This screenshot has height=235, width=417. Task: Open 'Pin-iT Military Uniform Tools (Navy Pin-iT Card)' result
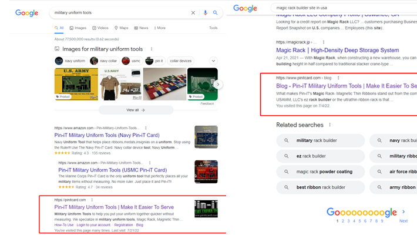click(107, 135)
